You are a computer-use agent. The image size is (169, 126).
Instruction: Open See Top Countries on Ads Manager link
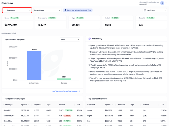(x=65, y=91)
